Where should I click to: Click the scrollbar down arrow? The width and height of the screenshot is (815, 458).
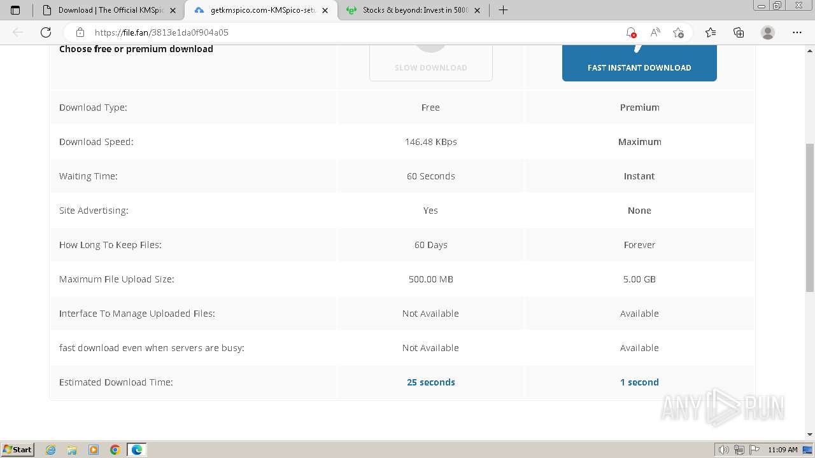point(810,434)
